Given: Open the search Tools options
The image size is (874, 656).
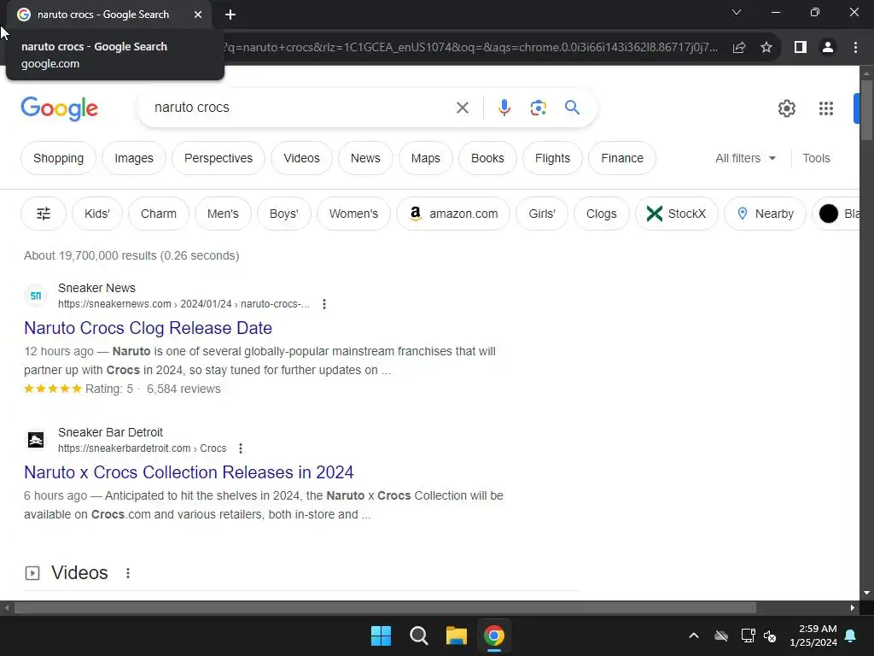Looking at the screenshot, I should click(816, 158).
